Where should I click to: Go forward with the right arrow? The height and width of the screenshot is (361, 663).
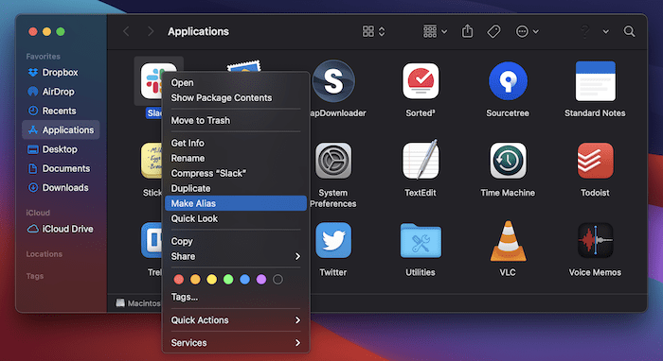[151, 31]
